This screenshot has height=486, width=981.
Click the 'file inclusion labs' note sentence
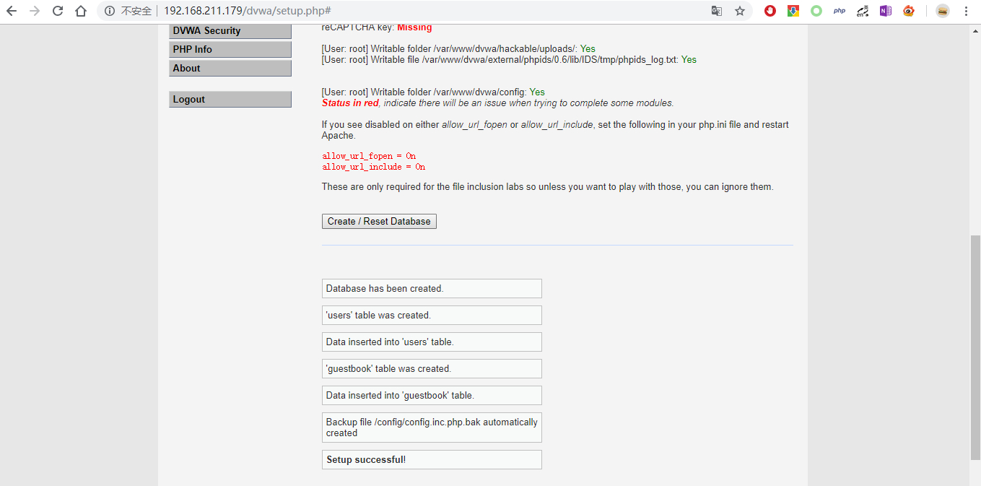[x=547, y=187]
